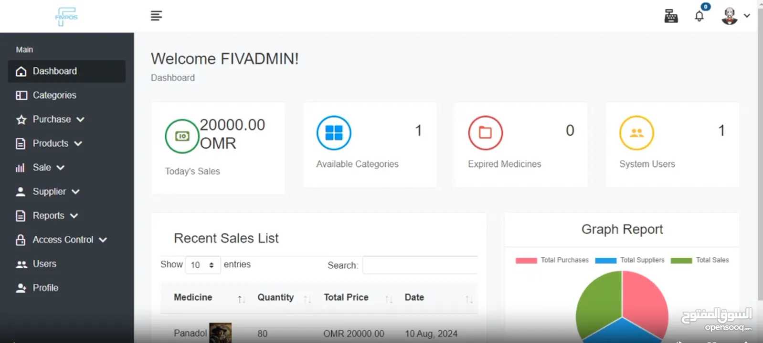Open the Show entries count dropdown
Image resolution: width=763 pixels, height=343 pixels.
(x=203, y=265)
